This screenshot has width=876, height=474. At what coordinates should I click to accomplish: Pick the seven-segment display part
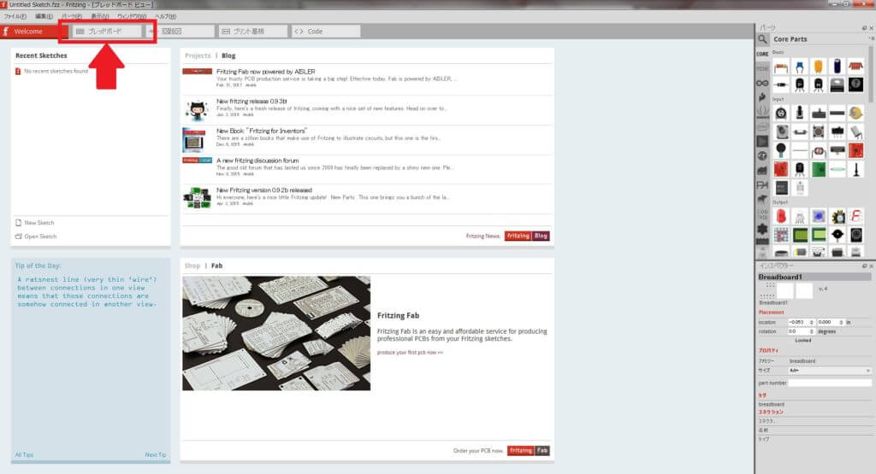click(855, 216)
